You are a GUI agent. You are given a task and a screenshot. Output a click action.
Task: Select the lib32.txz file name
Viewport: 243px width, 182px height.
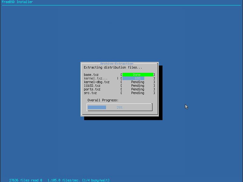[92, 86]
